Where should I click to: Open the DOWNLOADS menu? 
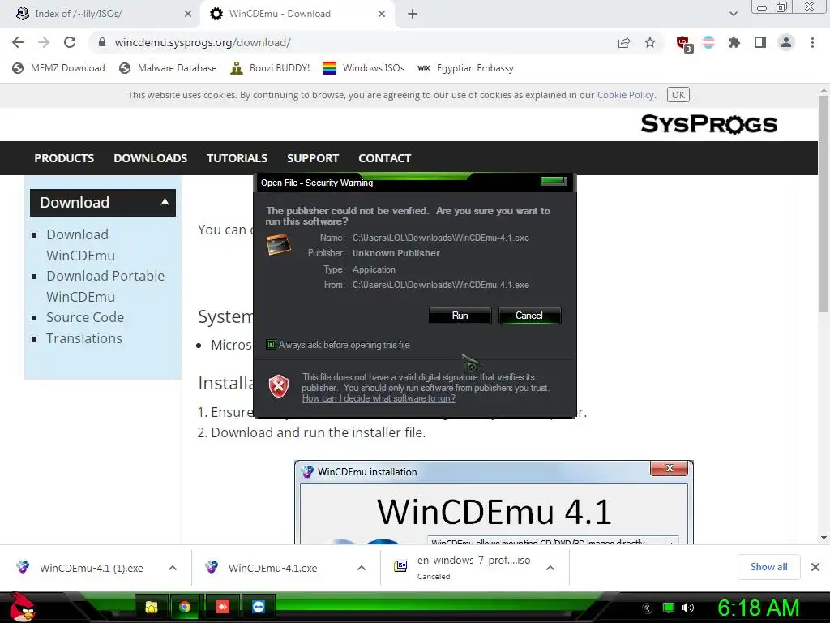click(x=150, y=158)
